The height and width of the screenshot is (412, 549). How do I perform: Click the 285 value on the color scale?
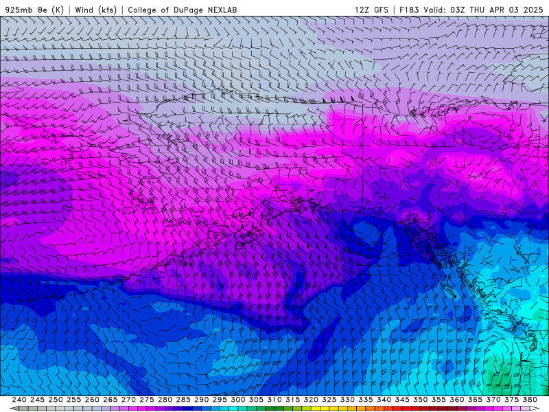(x=183, y=400)
